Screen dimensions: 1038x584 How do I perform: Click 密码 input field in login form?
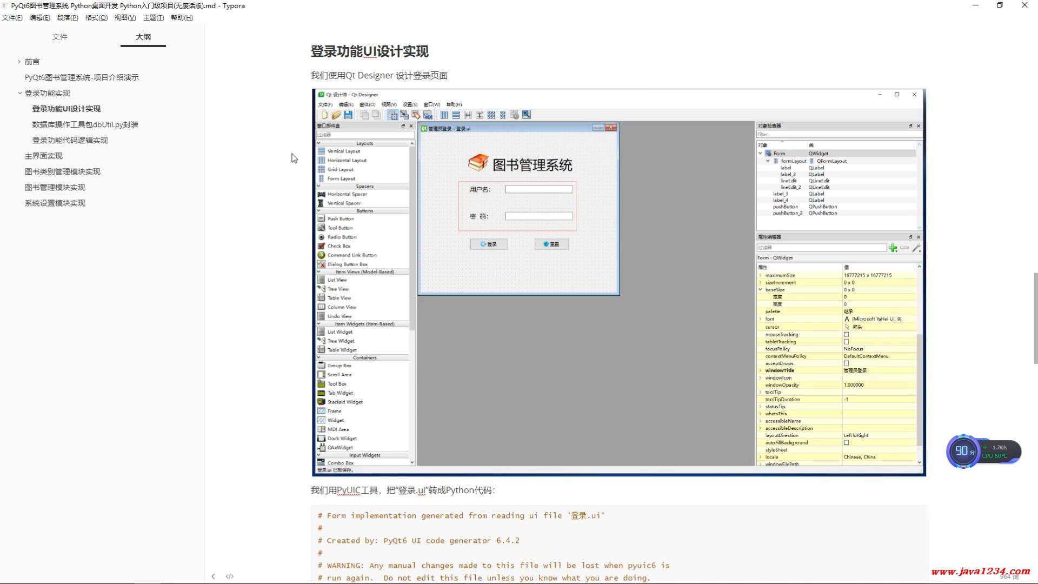point(538,216)
